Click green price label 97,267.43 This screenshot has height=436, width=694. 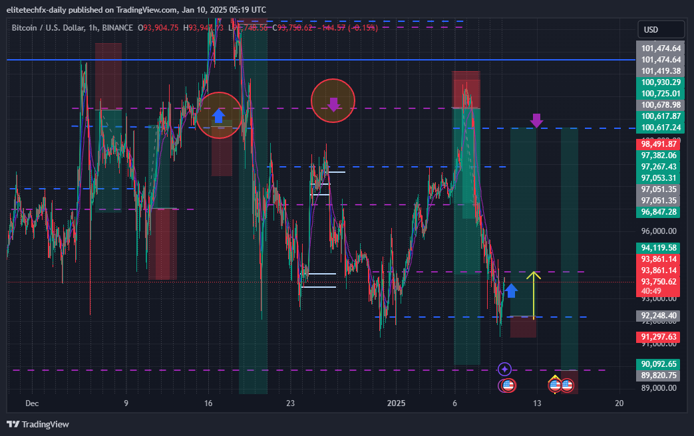click(x=658, y=167)
